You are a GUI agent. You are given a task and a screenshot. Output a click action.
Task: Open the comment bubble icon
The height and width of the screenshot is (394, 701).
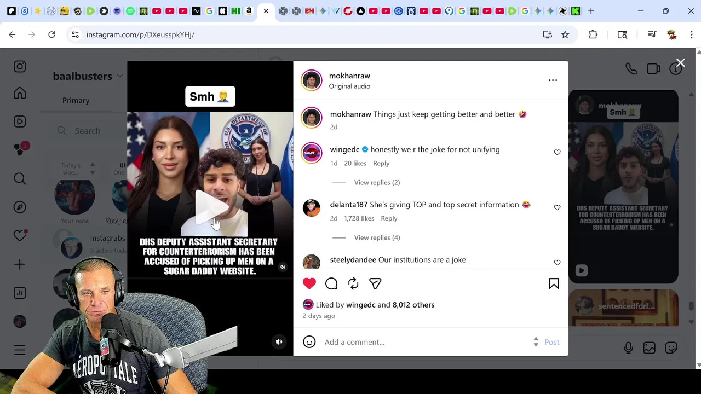click(x=331, y=283)
